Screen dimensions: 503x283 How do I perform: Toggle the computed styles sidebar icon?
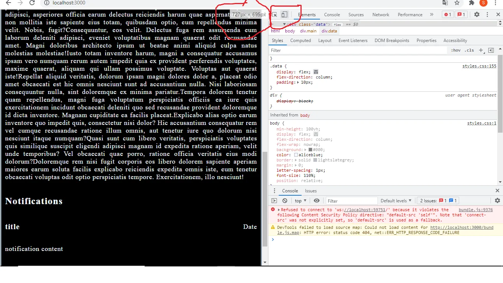tap(491, 50)
